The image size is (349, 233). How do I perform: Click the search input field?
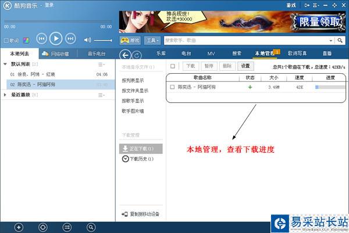pyautogui.click(x=246, y=41)
